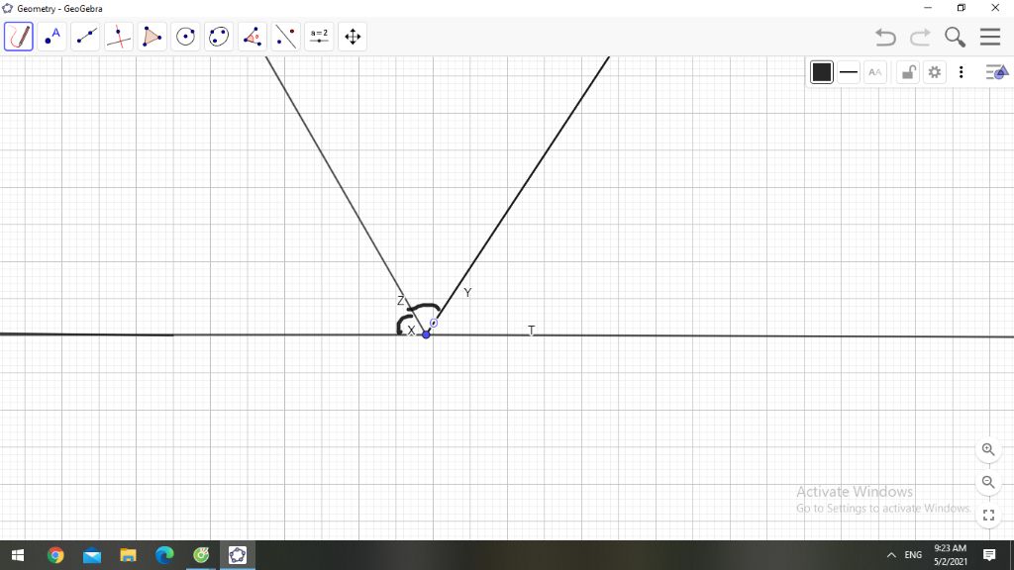This screenshot has height=570, width=1014.
Task: Select the Ellipse conic tool
Action: coord(219,37)
